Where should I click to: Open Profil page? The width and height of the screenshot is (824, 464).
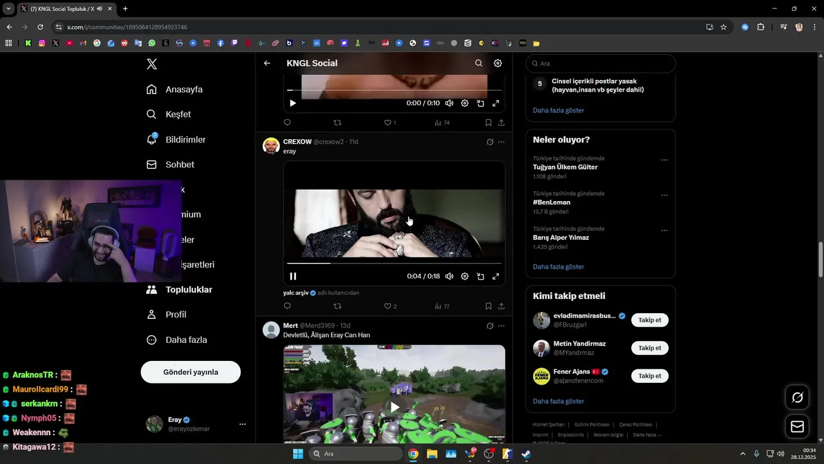pos(166,315)
